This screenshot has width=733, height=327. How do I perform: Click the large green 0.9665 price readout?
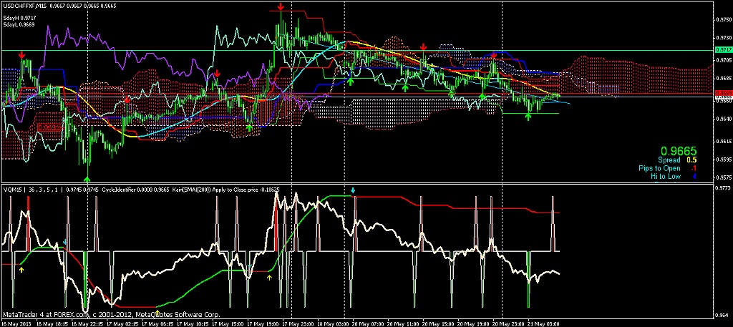point(679,151)
